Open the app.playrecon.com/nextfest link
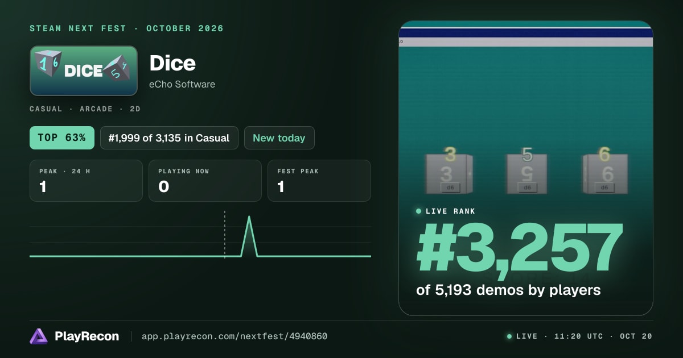 (234, 336)
